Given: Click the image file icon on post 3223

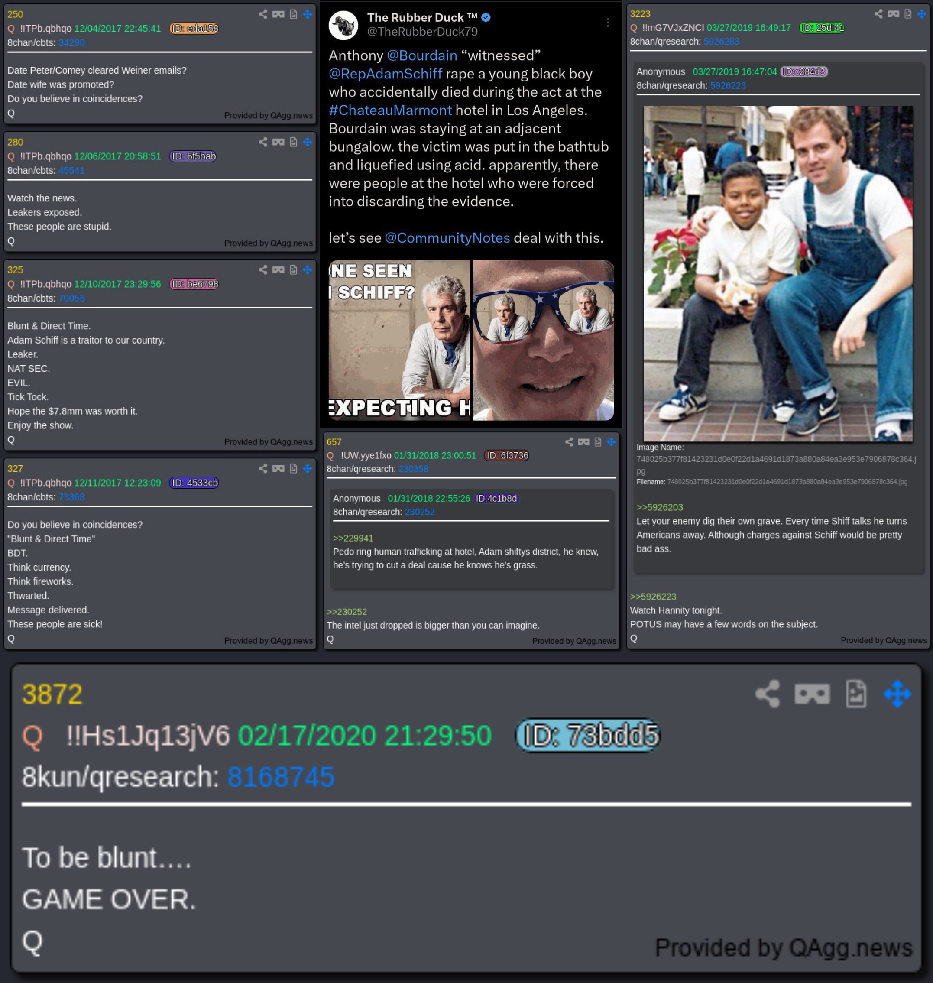Looking at the screenshot, I should [x=908, y=14].
